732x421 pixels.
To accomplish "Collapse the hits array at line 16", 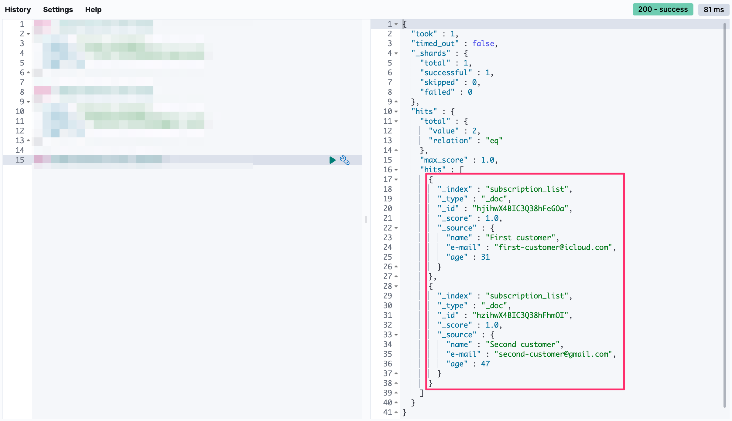I will (x=396, y=170).
